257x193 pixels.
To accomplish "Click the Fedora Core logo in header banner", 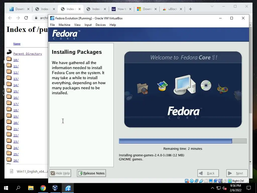I will click(66, 35).
